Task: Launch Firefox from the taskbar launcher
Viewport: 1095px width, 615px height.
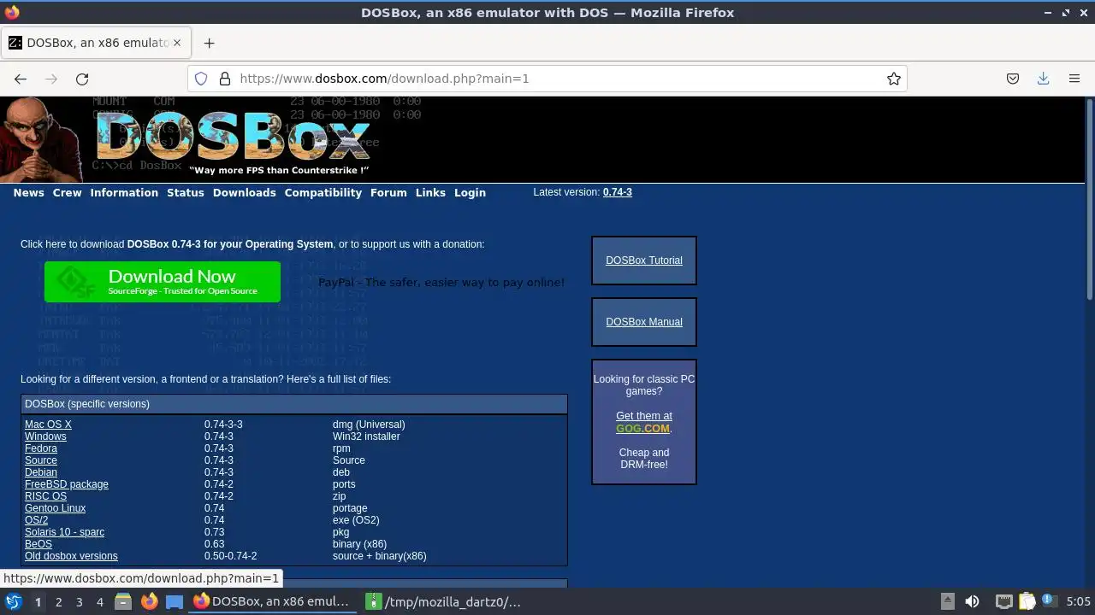Action: pyautogui.click(x=149, y=601)
